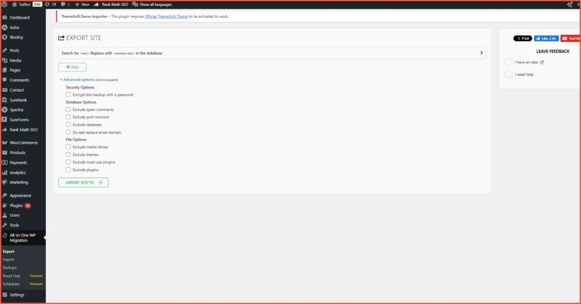Select I have an idea radio option
The height and width of the screenshot is (304, 581).
[508, 62]
